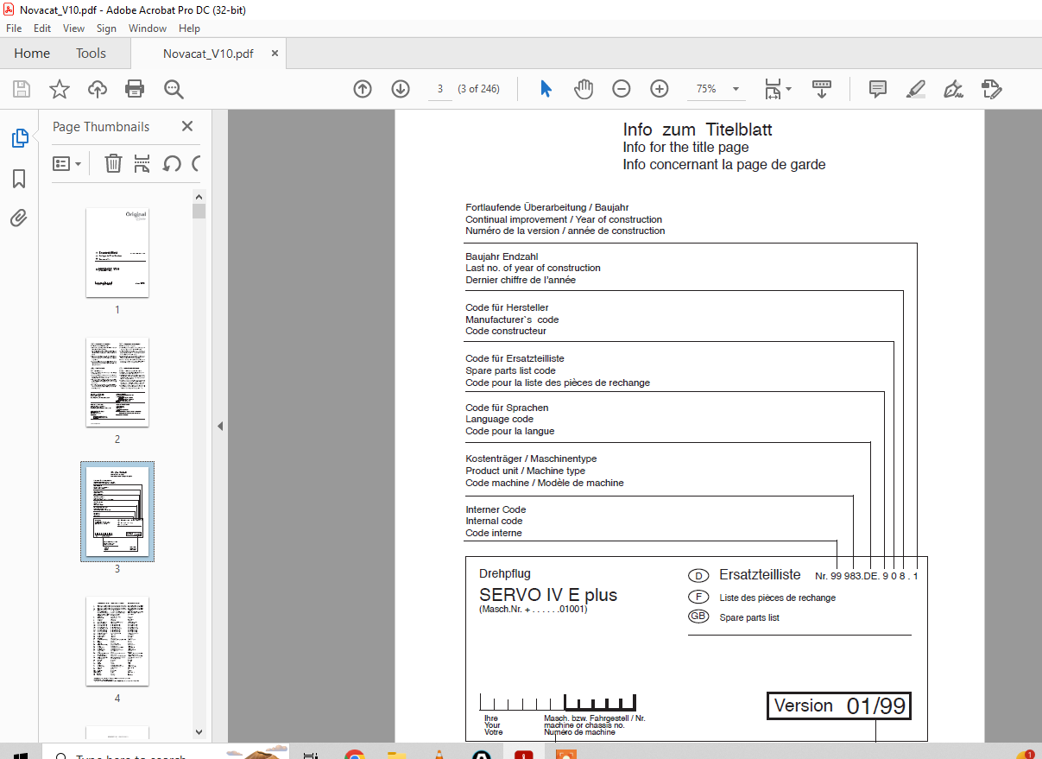Switch to the Home tab

coord(32,54)
